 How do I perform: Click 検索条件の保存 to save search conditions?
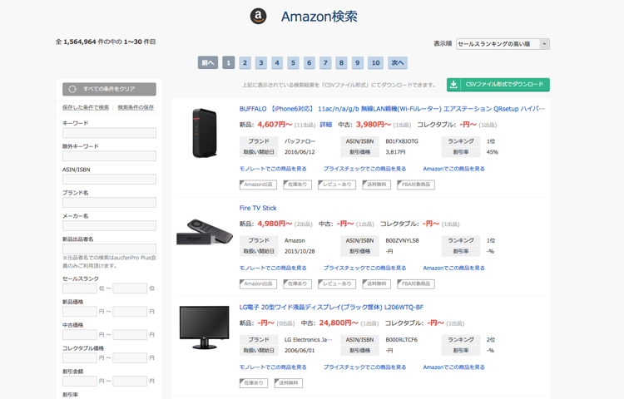click(136, 107)
